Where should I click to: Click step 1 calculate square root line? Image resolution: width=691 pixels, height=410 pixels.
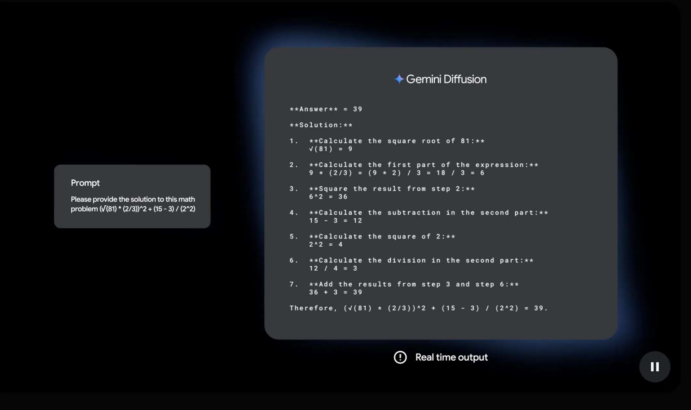pos(386,141)
